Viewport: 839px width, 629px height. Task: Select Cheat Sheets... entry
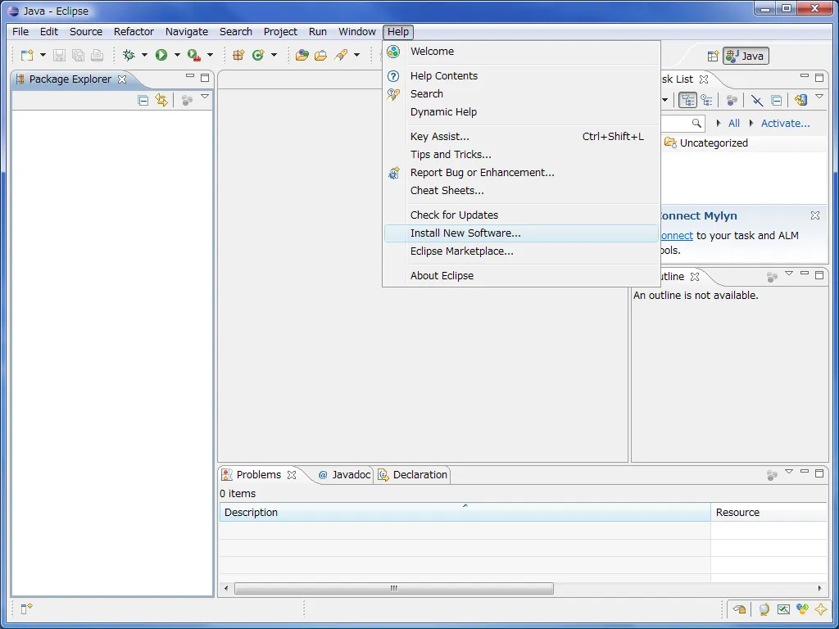(521, 190)
